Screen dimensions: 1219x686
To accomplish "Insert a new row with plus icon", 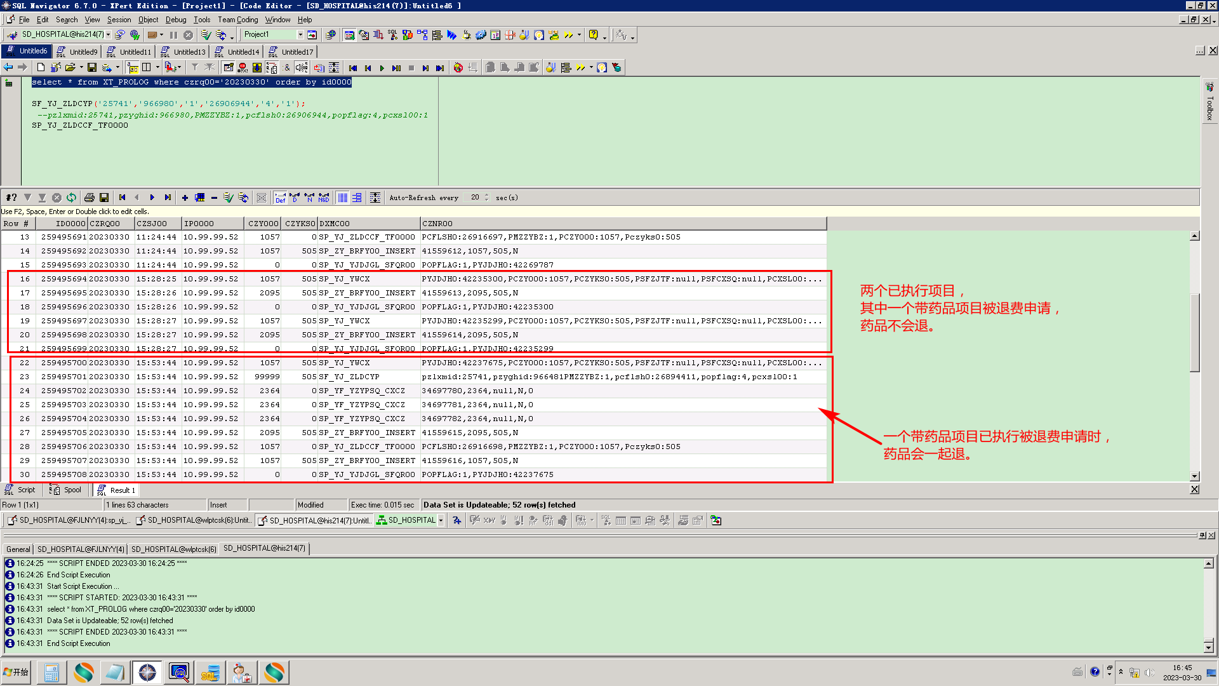I will (185, 198).
